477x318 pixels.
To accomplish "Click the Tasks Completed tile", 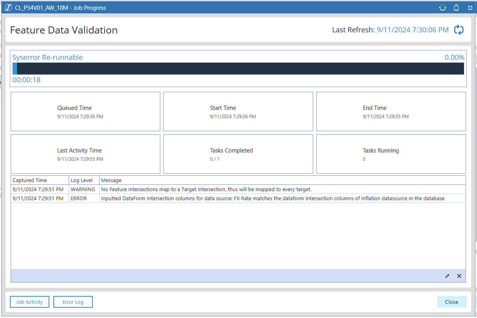I will click(238, 154).
